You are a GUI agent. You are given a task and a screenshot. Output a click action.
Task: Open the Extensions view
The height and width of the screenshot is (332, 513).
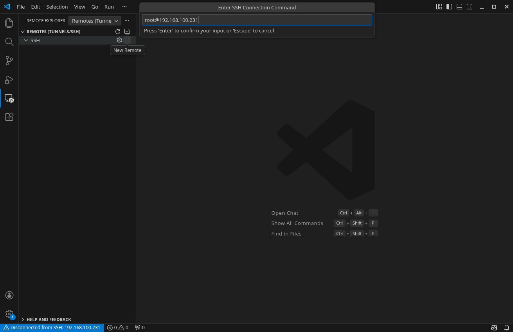coord(9,117)
